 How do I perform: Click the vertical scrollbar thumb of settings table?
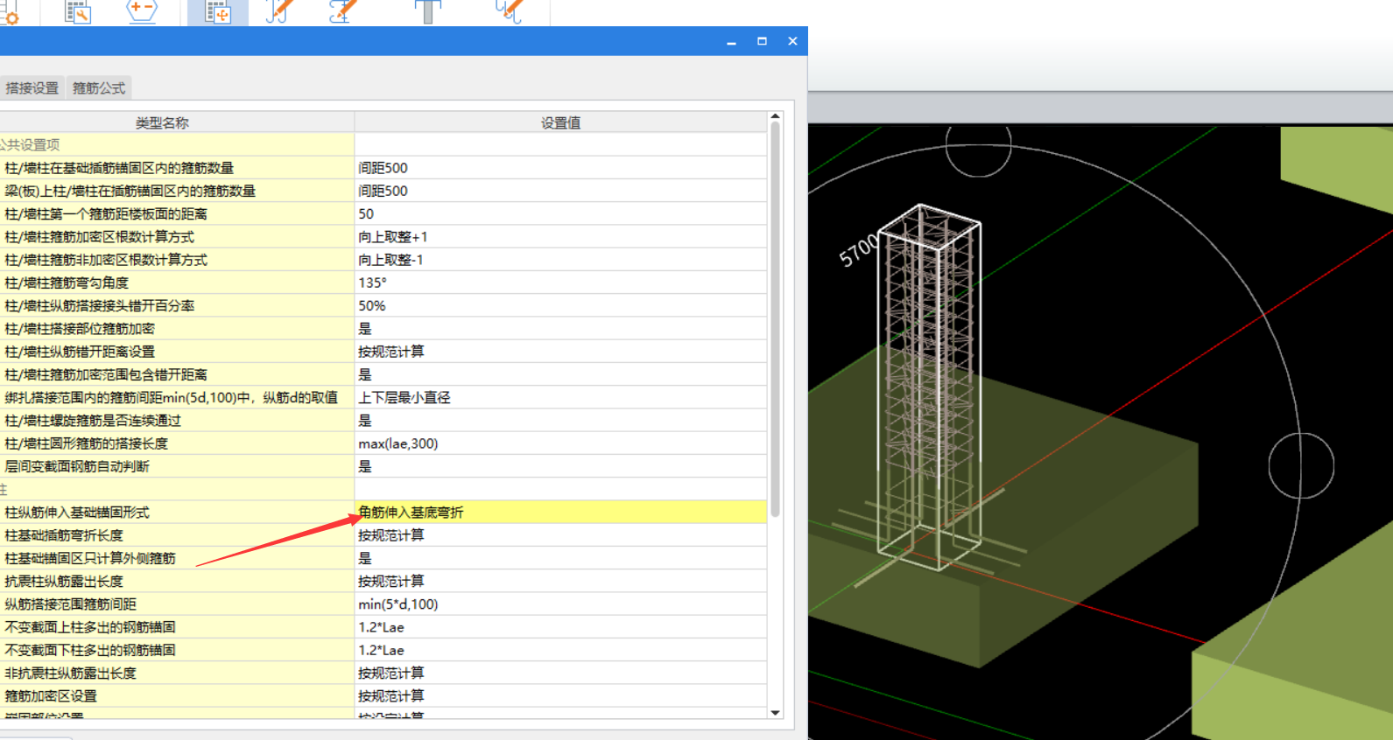pos(775,319)
